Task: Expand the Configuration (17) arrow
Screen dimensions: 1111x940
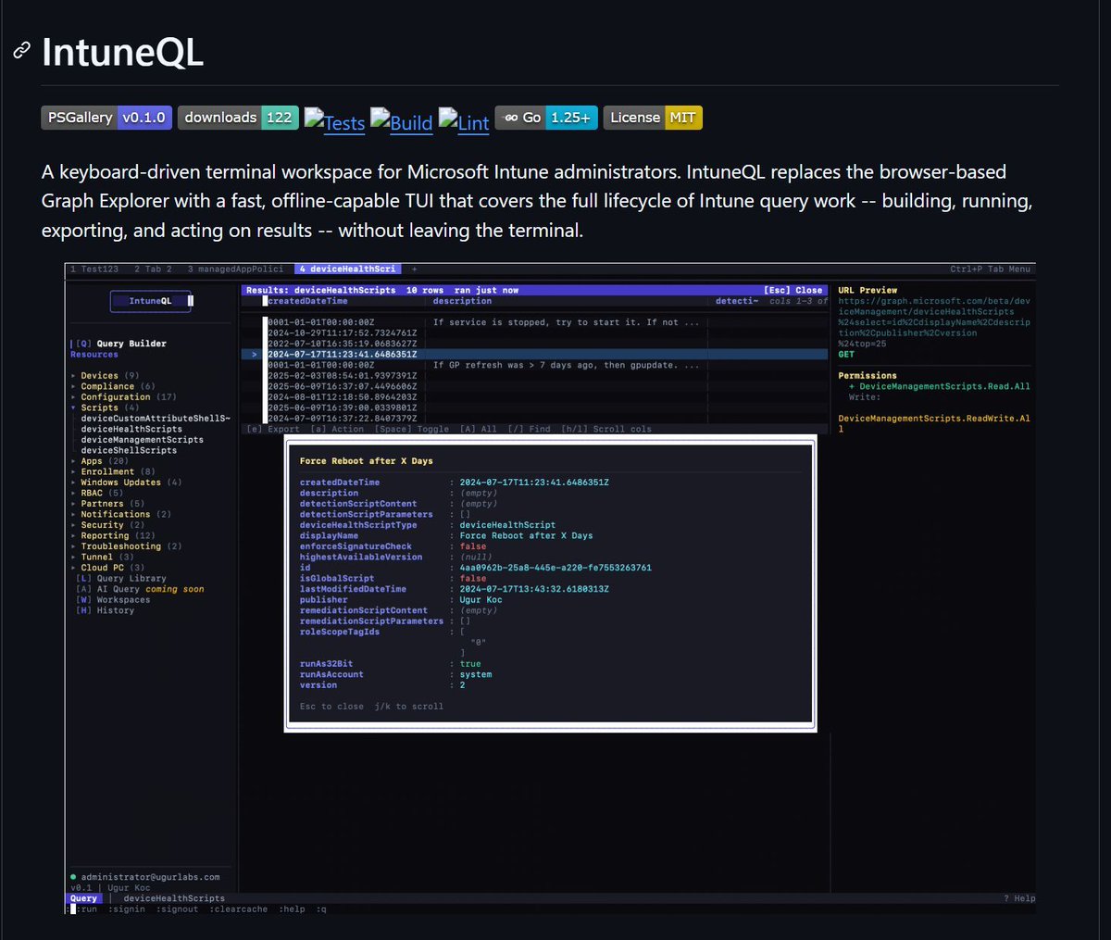Action: [74, 397]
